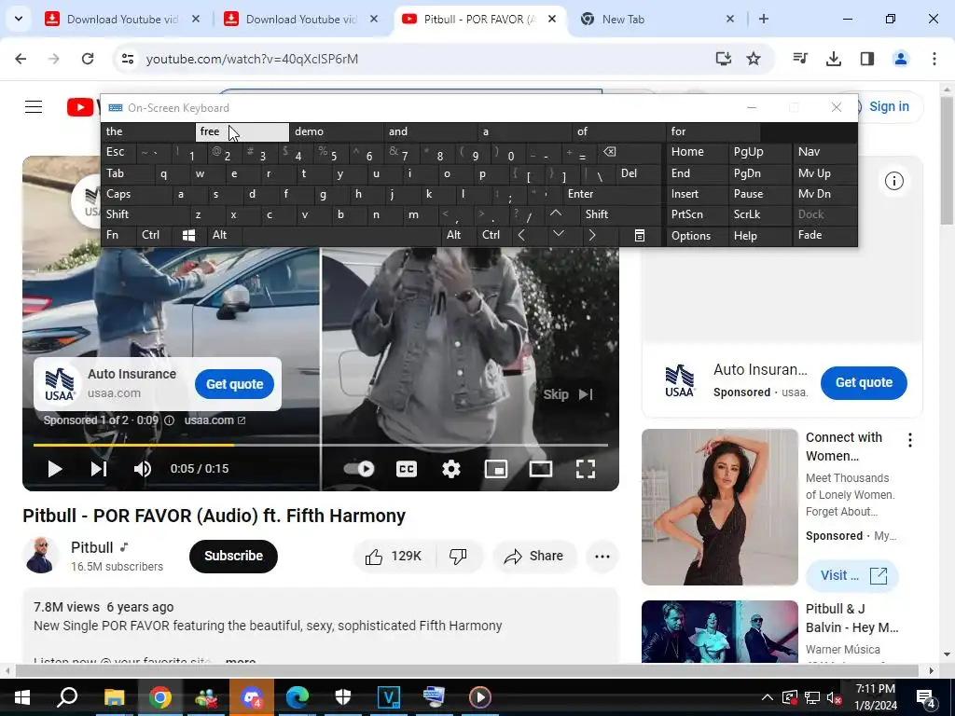Open Chrome three-dot menu
This screenshot has width=955, height=716.
click(x=934, y=59)
